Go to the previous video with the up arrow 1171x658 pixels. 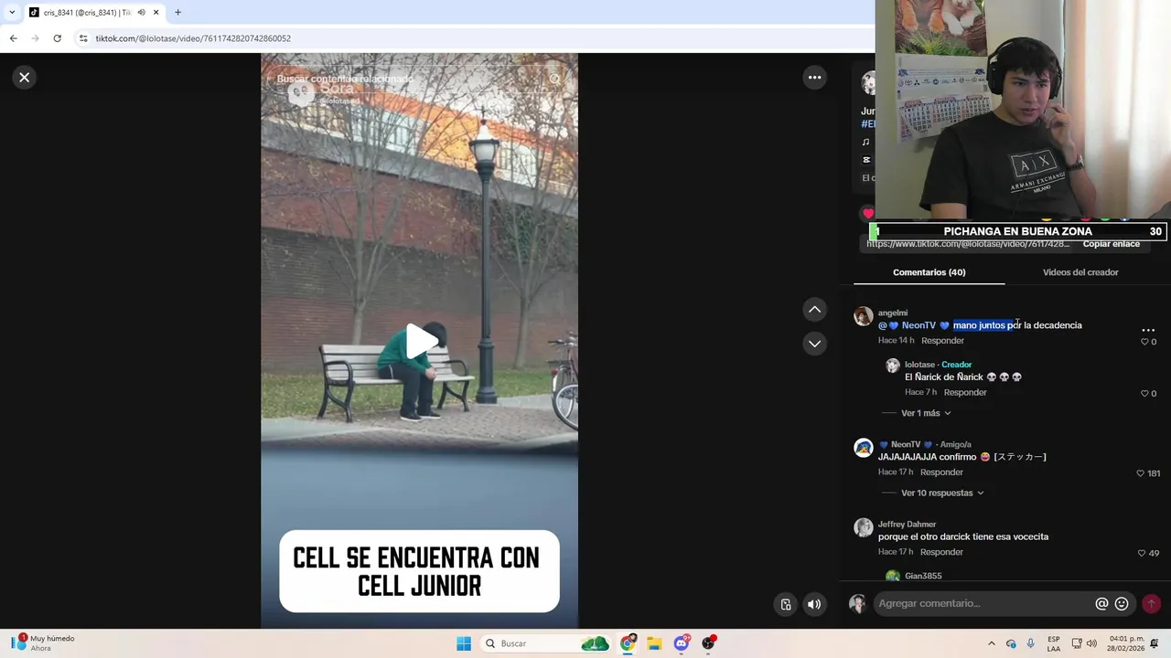tap(814, 310)
